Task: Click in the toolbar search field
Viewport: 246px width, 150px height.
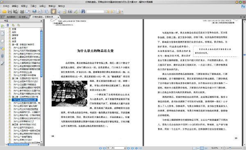Action: (95, 11)
